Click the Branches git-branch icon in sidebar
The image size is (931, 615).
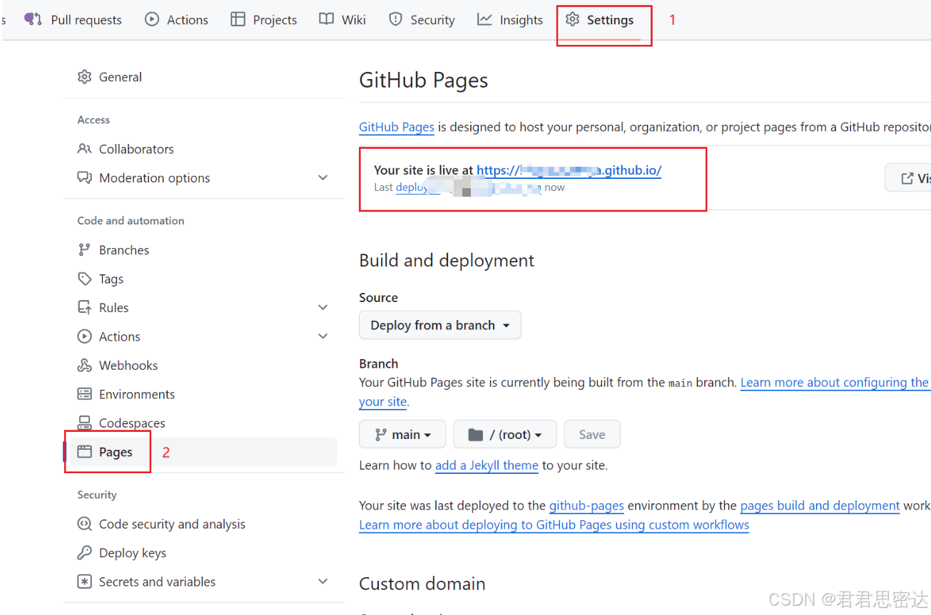(85, 249)
